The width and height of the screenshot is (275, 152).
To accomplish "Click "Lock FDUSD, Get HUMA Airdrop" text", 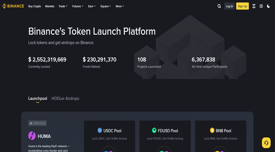I will coord(165,139).
